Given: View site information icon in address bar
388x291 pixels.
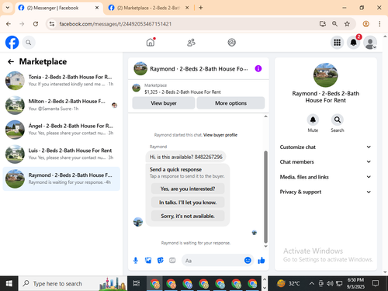Looking at the screenshot, I should (52, 24).
